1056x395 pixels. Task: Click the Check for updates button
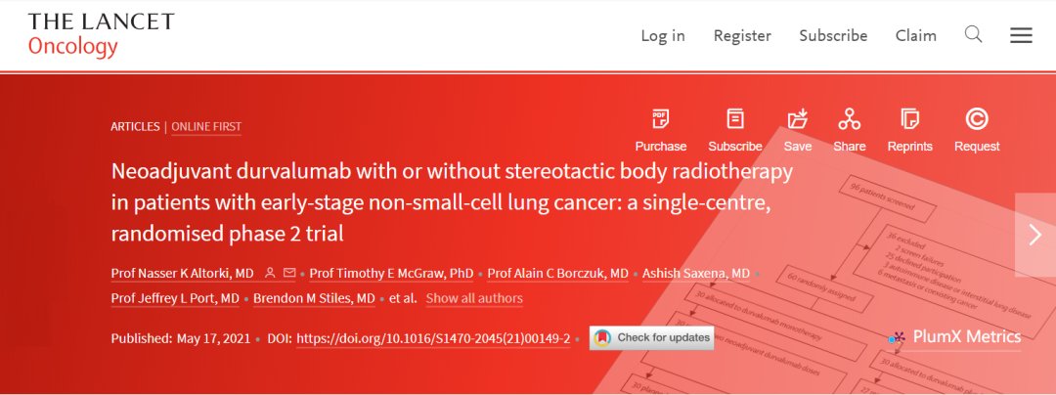pos(651,338)
